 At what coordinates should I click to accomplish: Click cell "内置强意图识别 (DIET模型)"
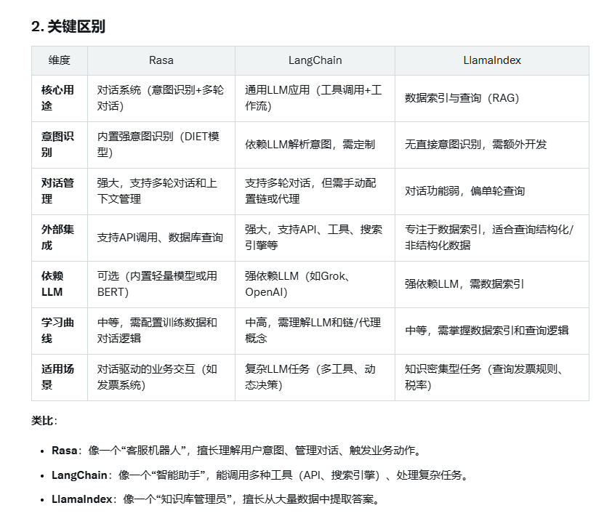pyautogui.click(x=161, y=145)
